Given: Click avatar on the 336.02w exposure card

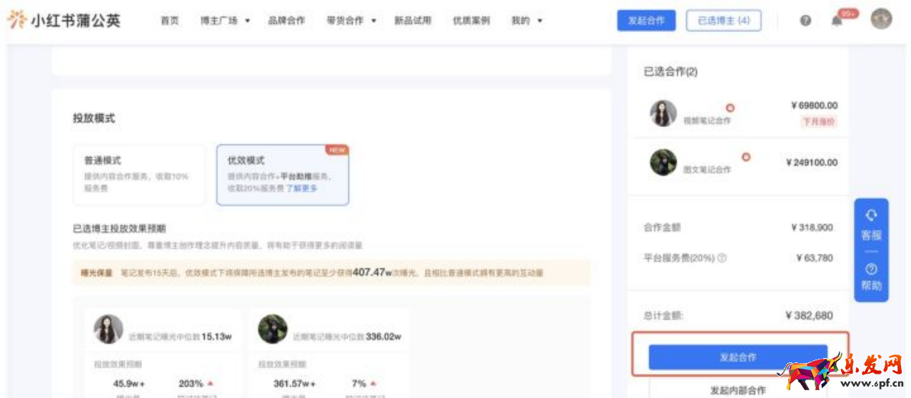Looking at the screenshot, I should pos(273,329).
